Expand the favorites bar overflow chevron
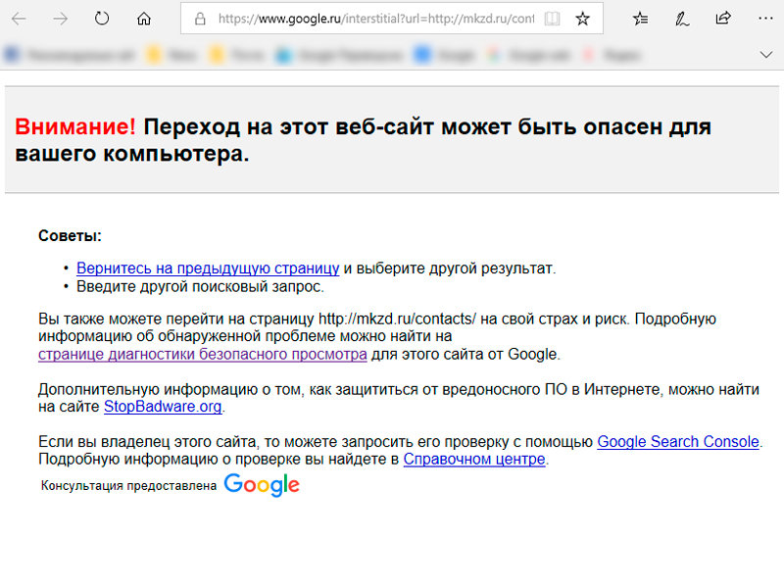 point(766,54)
